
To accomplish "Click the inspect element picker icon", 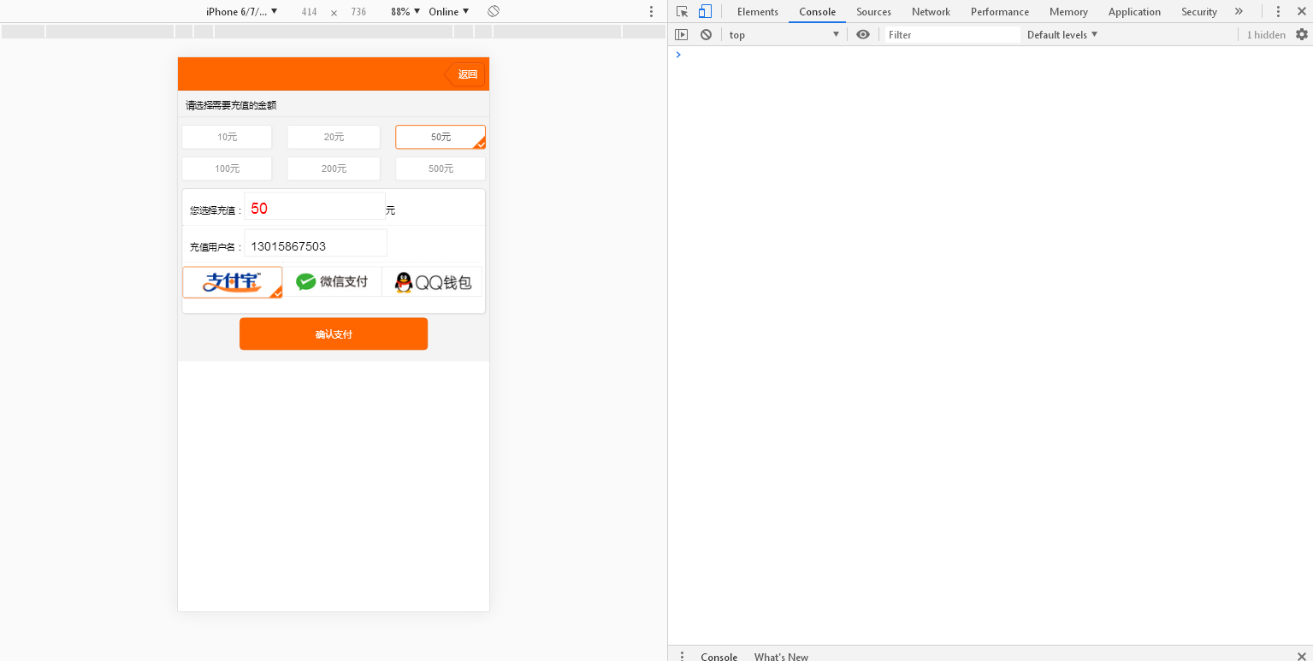I will point(682,12).
